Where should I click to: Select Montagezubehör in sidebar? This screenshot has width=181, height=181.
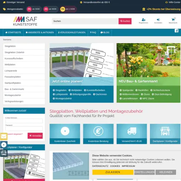[x=24, y=95]
